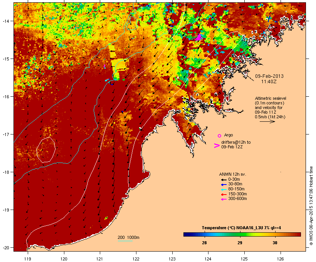Click the 'Temperature (°C) NOAA16_L3U' title

click(229, 228)
